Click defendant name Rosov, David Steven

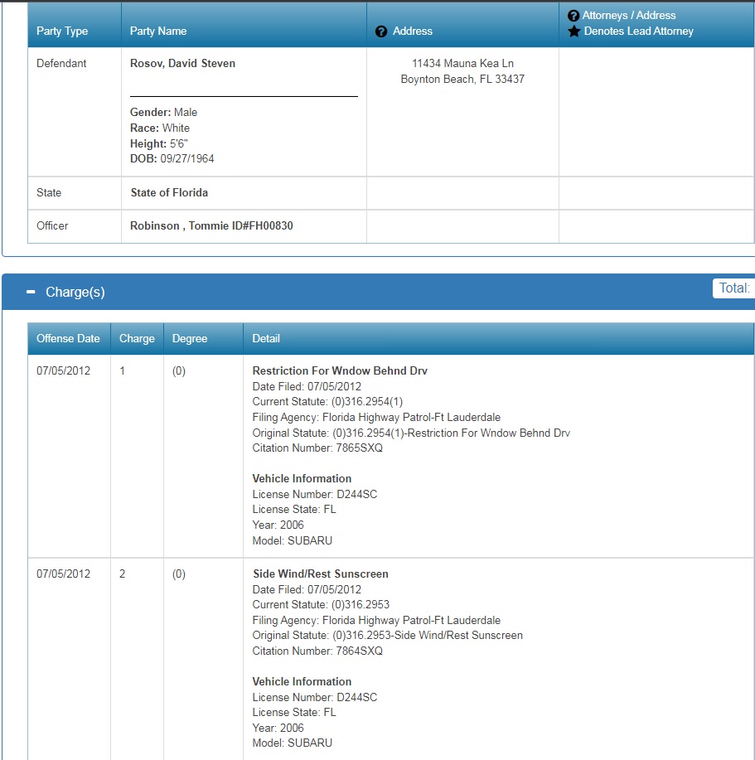[x=182, y=64]
